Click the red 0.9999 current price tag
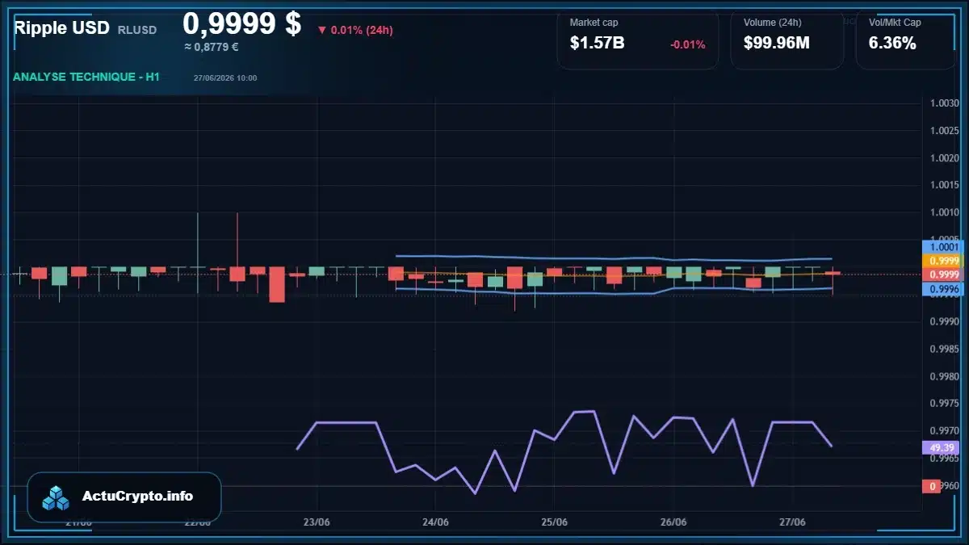This screenshot has width=969, height=545. [944, 275]
